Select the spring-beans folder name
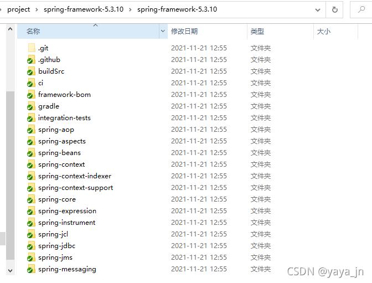 [60, 153]
